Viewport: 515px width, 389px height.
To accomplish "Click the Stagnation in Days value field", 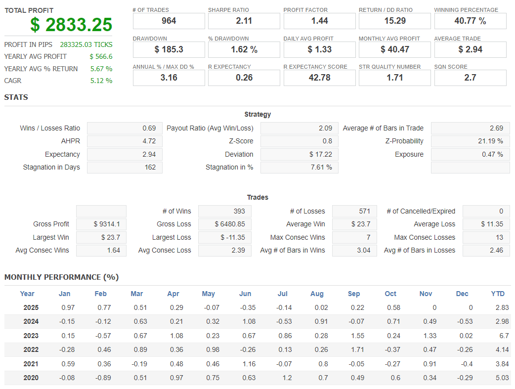I will pos(125,168).
